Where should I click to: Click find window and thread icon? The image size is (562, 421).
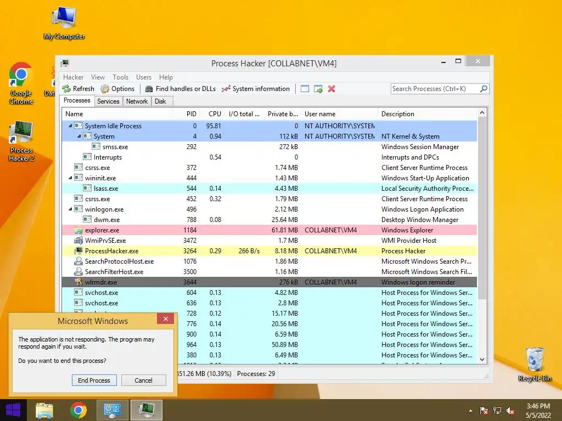pyautogui.click(x=318, y=89)
